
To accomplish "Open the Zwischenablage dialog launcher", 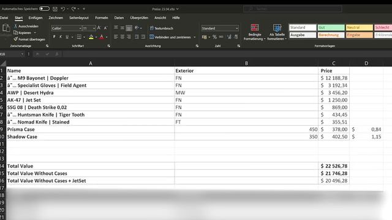I will click(x=47, y=46).
